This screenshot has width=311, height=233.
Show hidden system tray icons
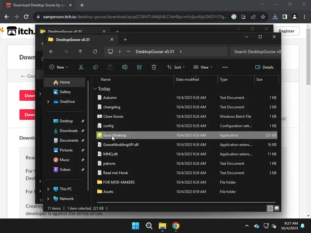point(247,226)
